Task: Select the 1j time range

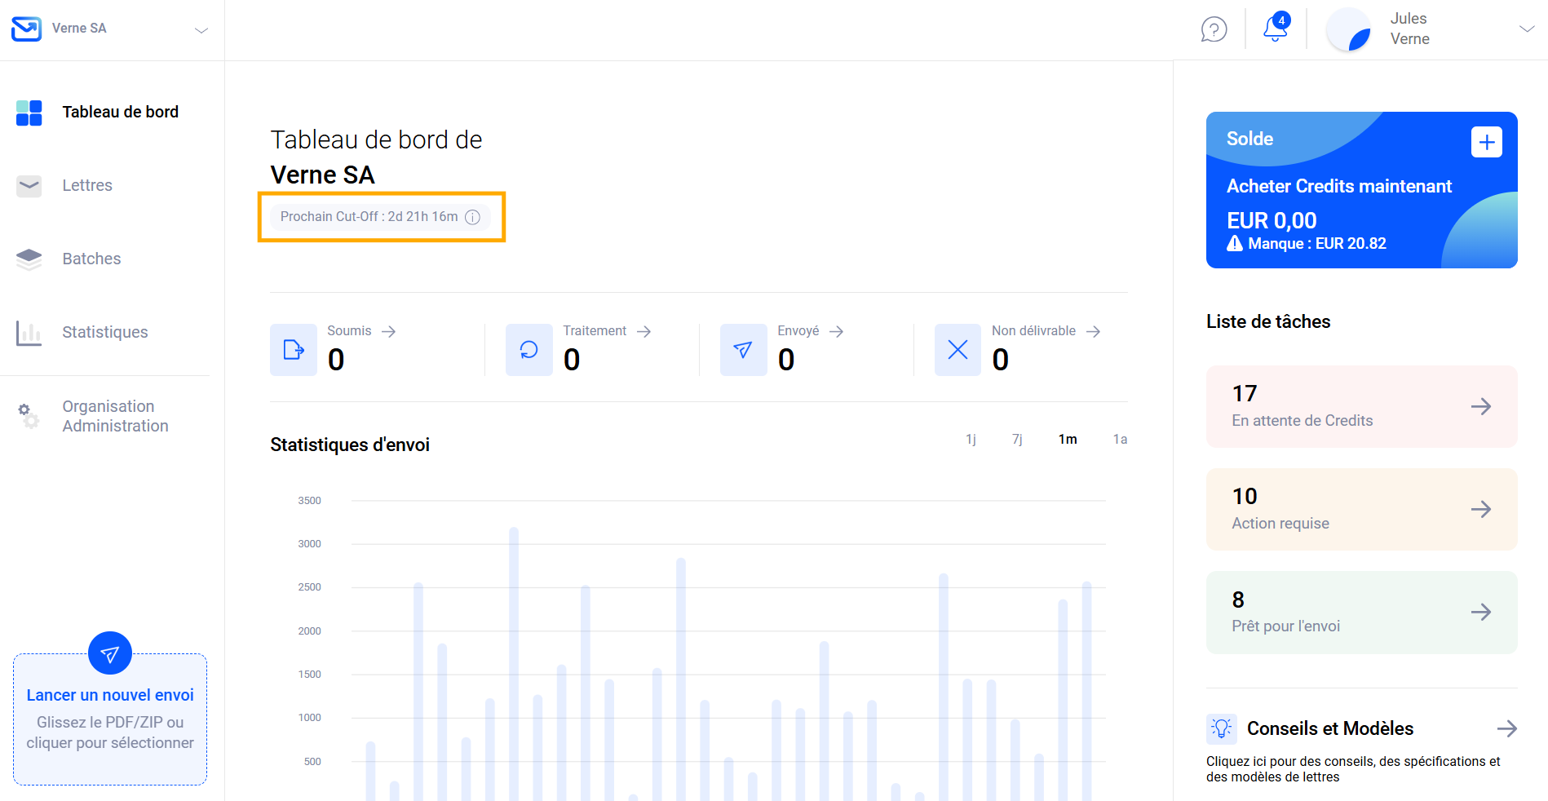Action: (971, 440)
